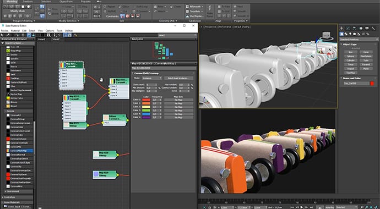Select the Lights category bulb icon
The width and height of the screenshot is (380, 209).
(350, 34)
